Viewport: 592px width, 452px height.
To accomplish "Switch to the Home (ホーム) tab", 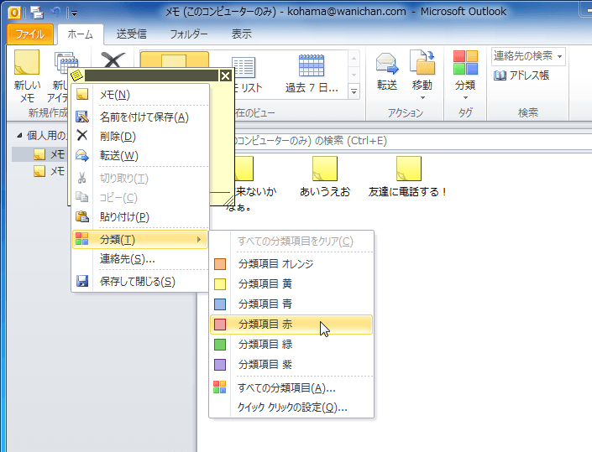I will [80, 34].
